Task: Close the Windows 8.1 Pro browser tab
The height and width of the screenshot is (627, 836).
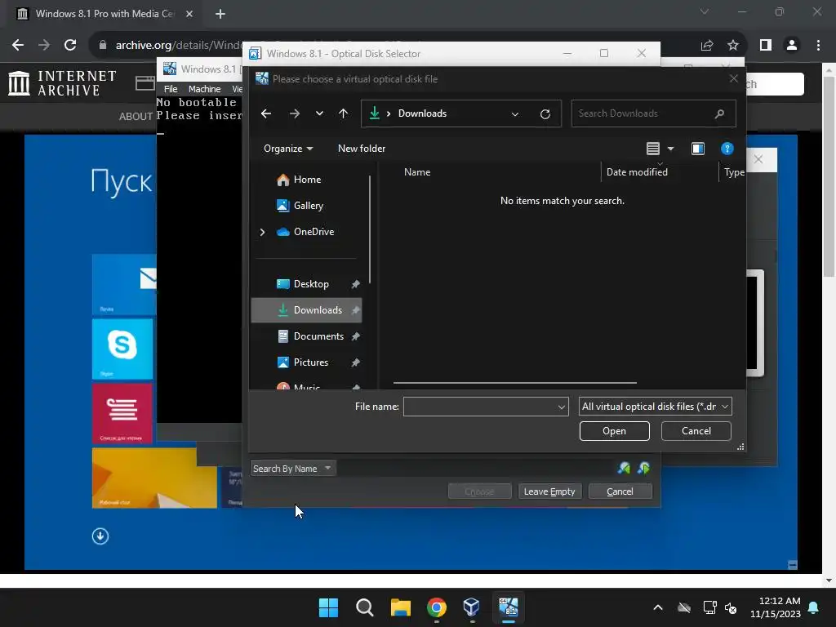Action: 189,15
